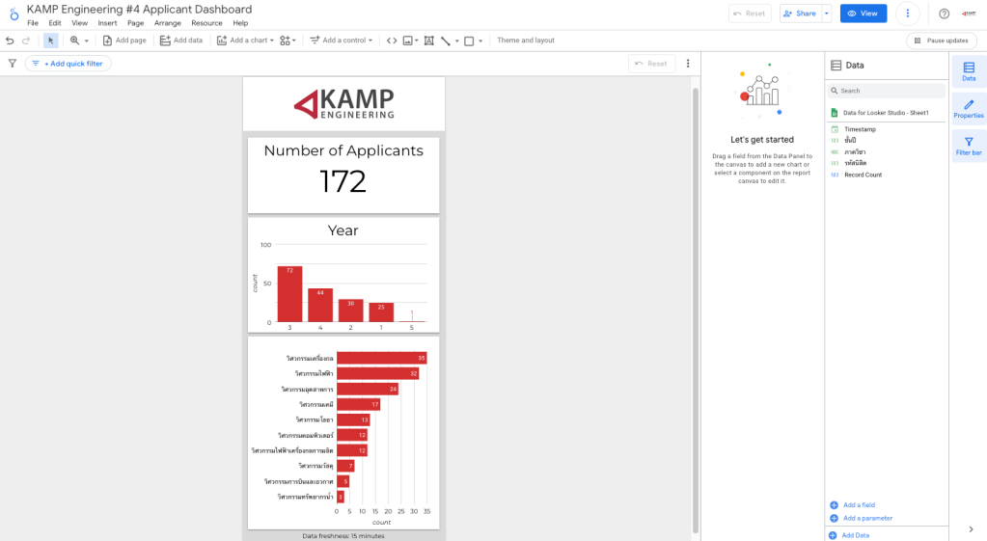Toggle Pause updates

(x=941, y=41)
